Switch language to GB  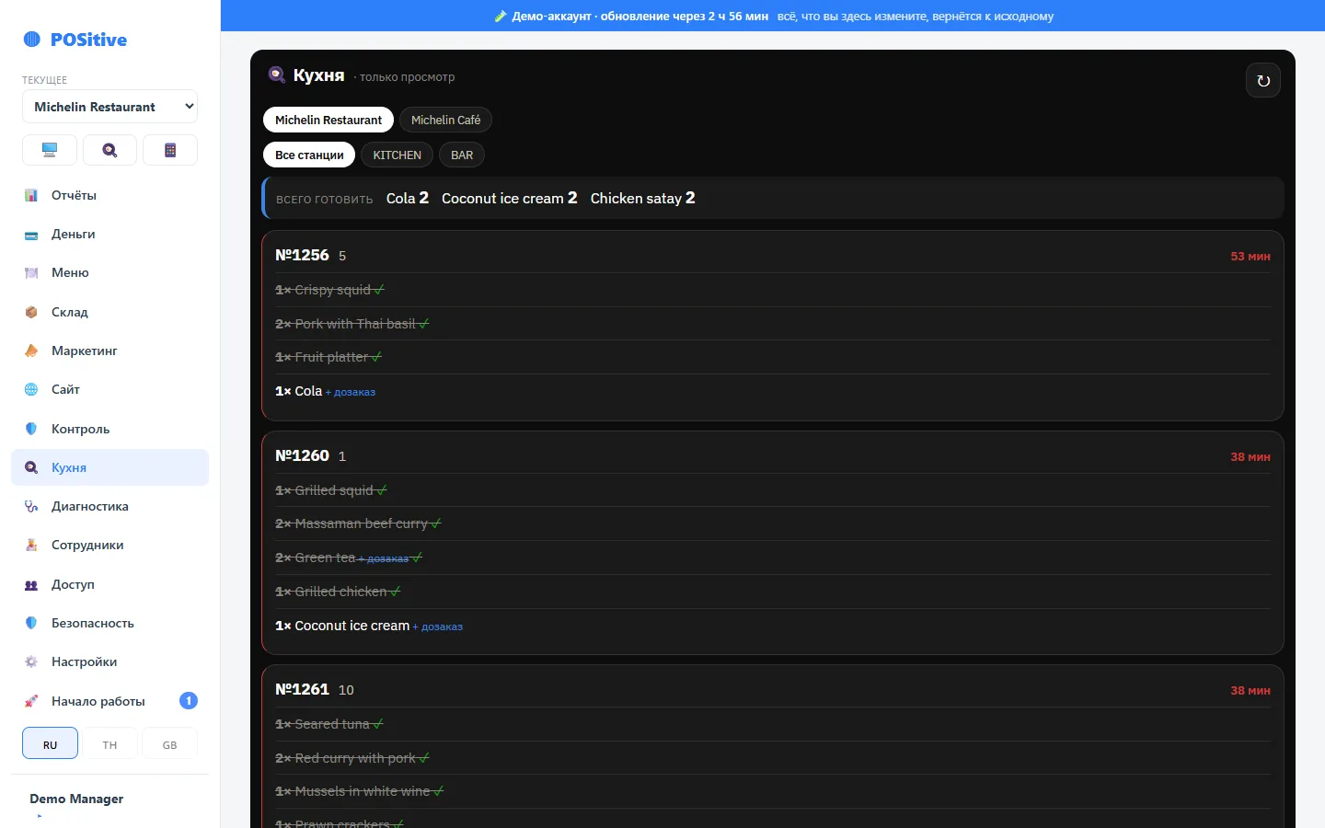169,743
